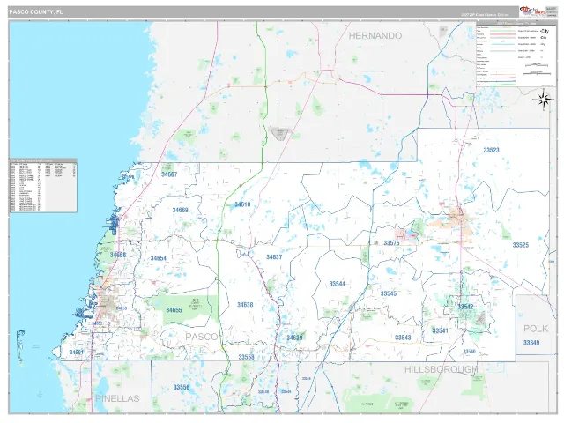Select the HILLSBOROUGH county label

tap(441, 369)
